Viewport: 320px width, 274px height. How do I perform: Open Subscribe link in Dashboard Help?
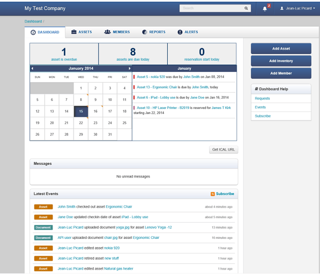(263, 116)
